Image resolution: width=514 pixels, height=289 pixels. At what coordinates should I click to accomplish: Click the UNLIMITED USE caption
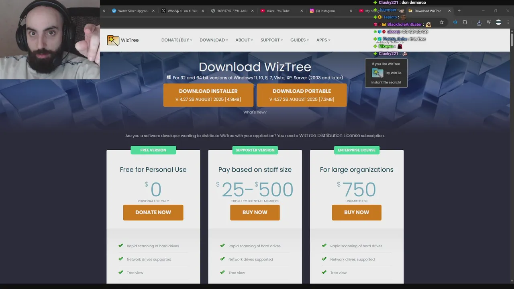[x=357, y=201]
